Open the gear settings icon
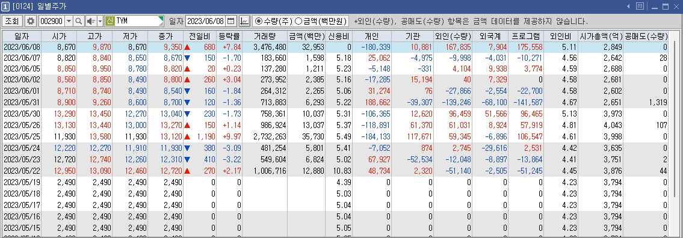The image size is (683, 238). click(31, 21)
